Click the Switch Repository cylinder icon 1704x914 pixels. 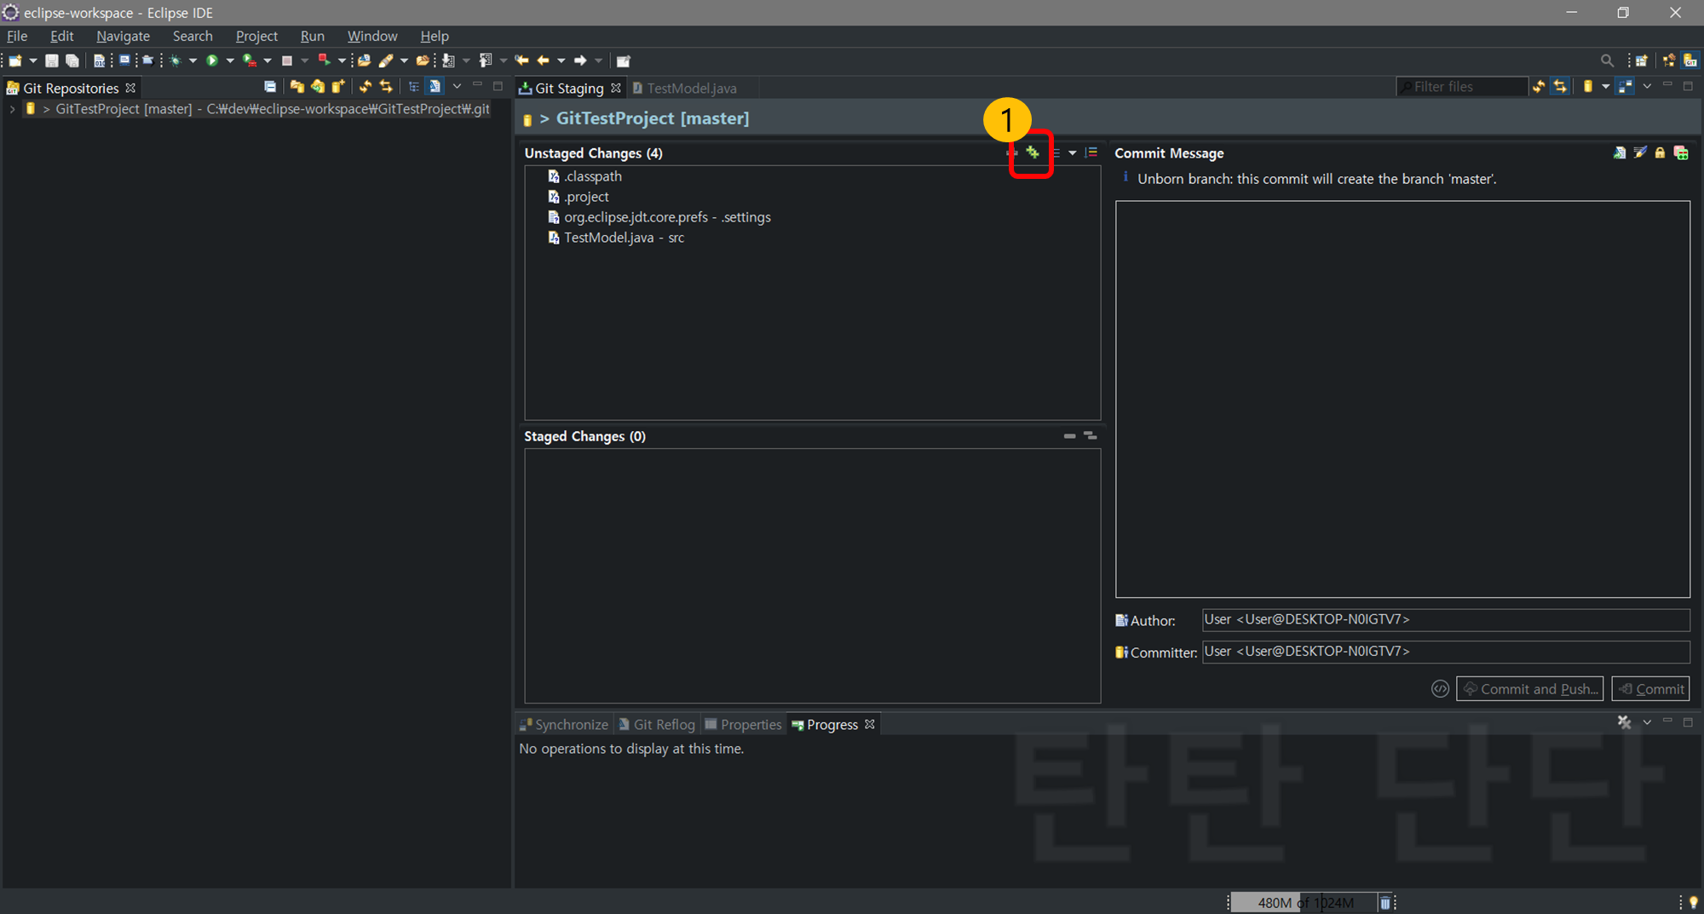1587,86
